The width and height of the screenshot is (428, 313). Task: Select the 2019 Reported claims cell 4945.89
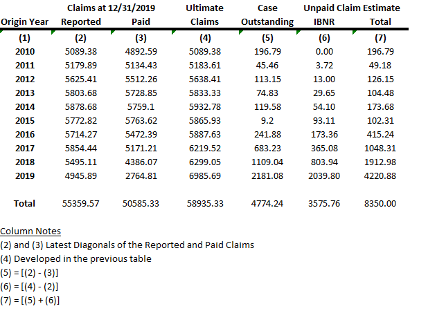(x=80, y=176)
